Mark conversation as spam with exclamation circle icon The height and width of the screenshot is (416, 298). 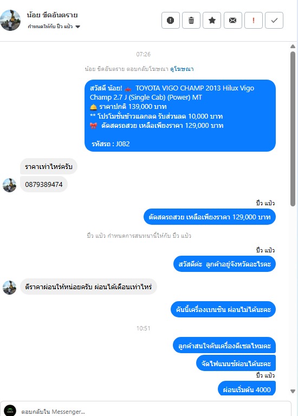pos(170,20)
